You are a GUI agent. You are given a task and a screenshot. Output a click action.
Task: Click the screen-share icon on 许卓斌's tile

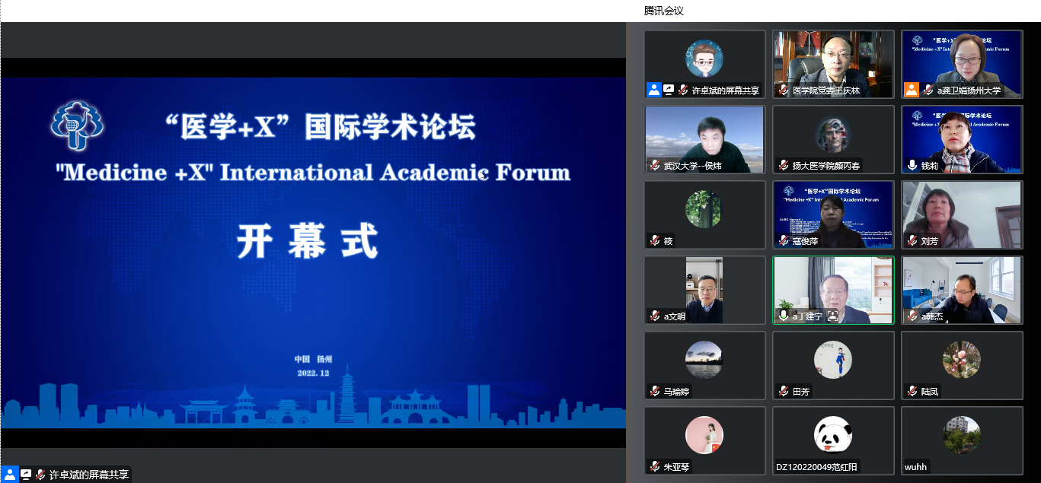pos(669,90)
